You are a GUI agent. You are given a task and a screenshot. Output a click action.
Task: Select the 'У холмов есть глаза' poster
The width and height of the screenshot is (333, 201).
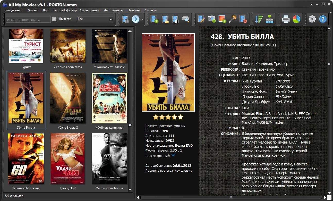68,46
